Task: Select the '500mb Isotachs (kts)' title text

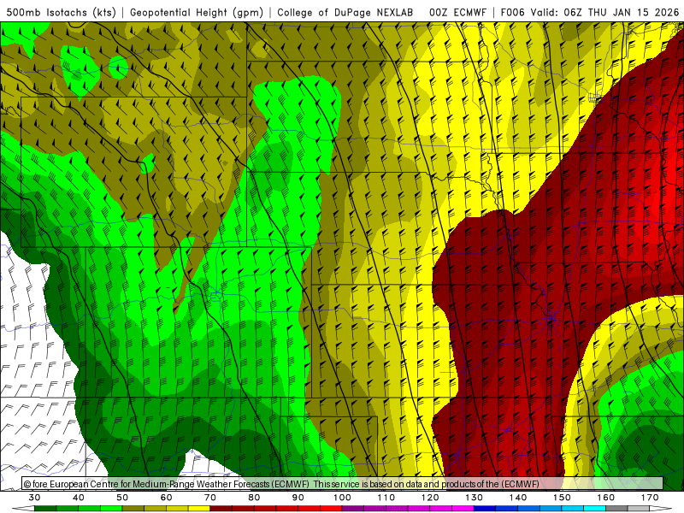Action: tap(61, 12)
